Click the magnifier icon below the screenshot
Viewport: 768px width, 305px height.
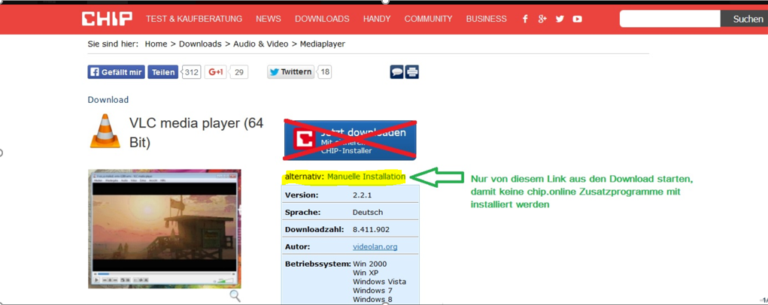235,296
